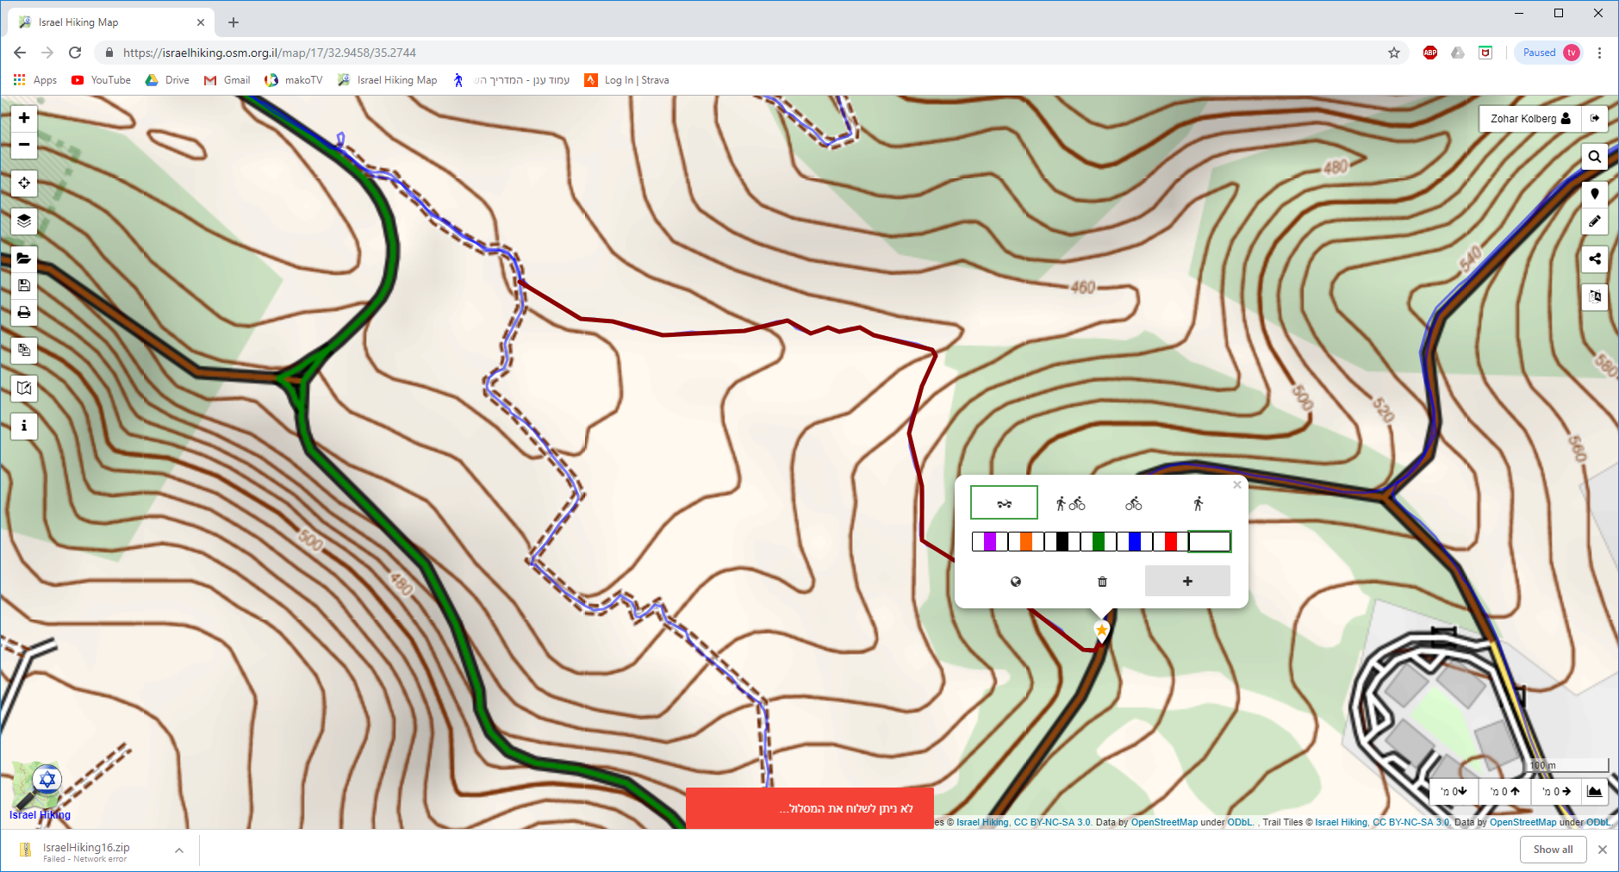The width and height of the screenshot is (1619, 872).
Task: Center map on my location
Action: (24, 183)
